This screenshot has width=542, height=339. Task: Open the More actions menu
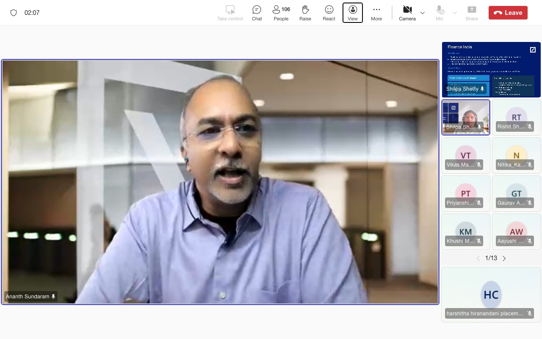tap(376, 13)
